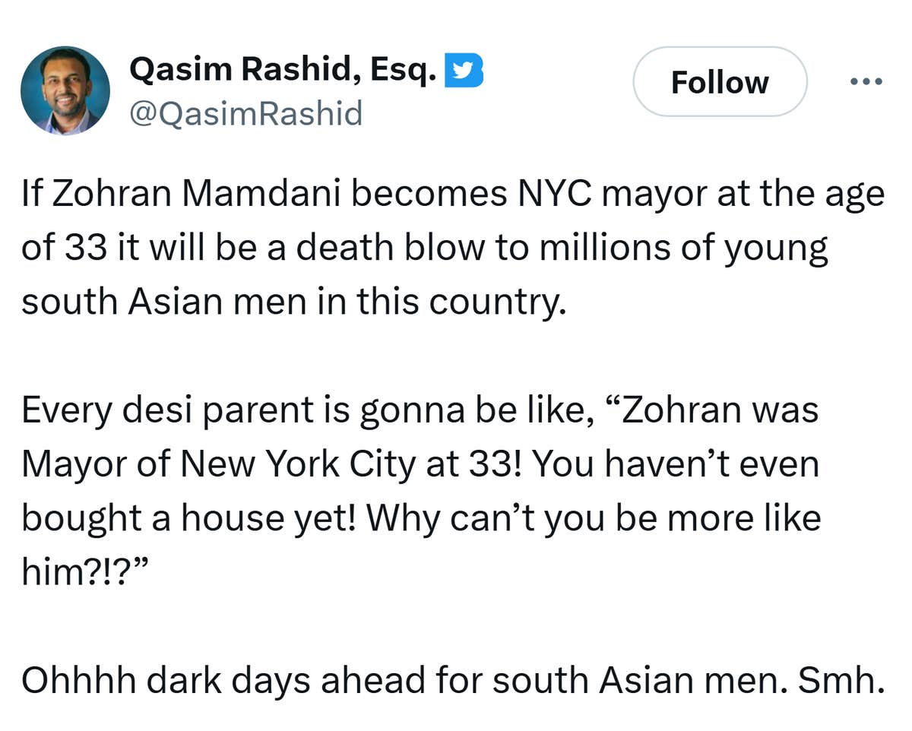This screenshot has height=731, width=912.
Task: Click Qasim Rashid's profile avatar
Action: coord(66,90)
